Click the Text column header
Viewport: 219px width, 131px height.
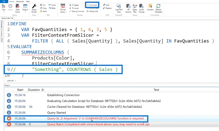coord(156,90)
